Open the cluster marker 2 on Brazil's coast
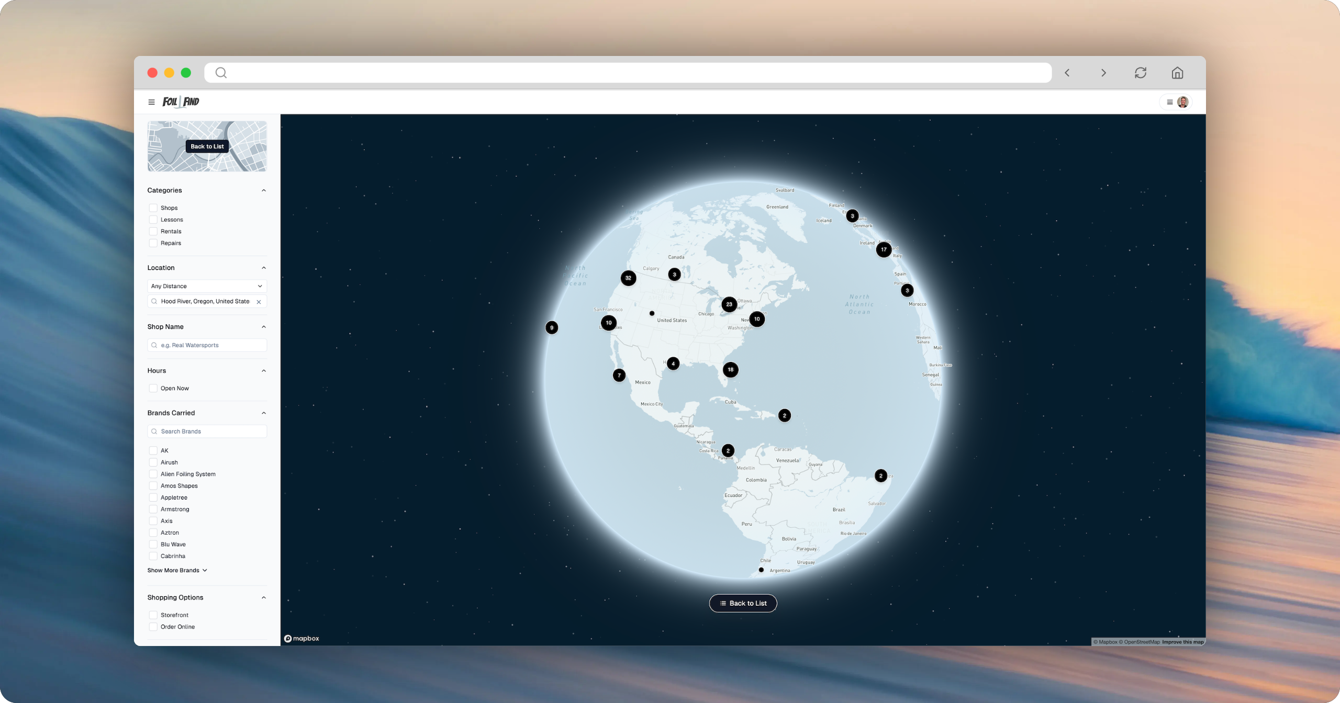The width and height of the screenshot is (1340, 703). pyautogui.click(x=881, y=475)
